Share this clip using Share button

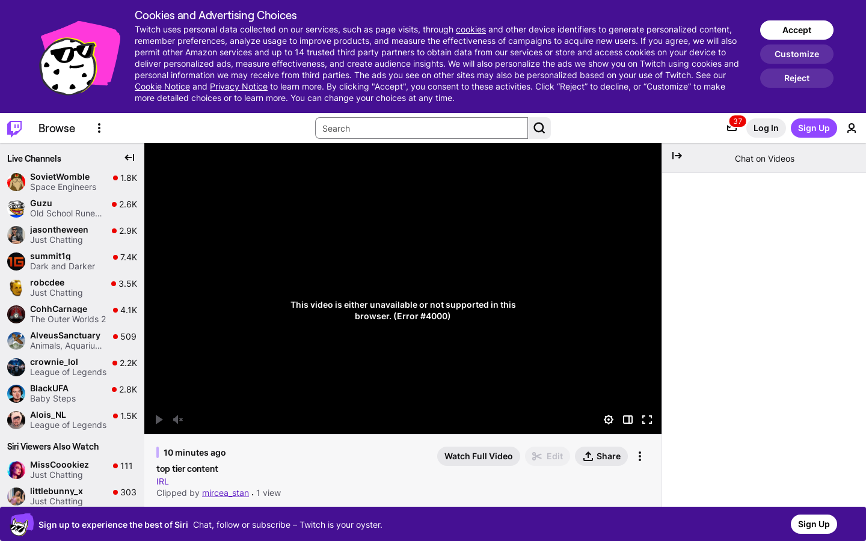(601, 456)
